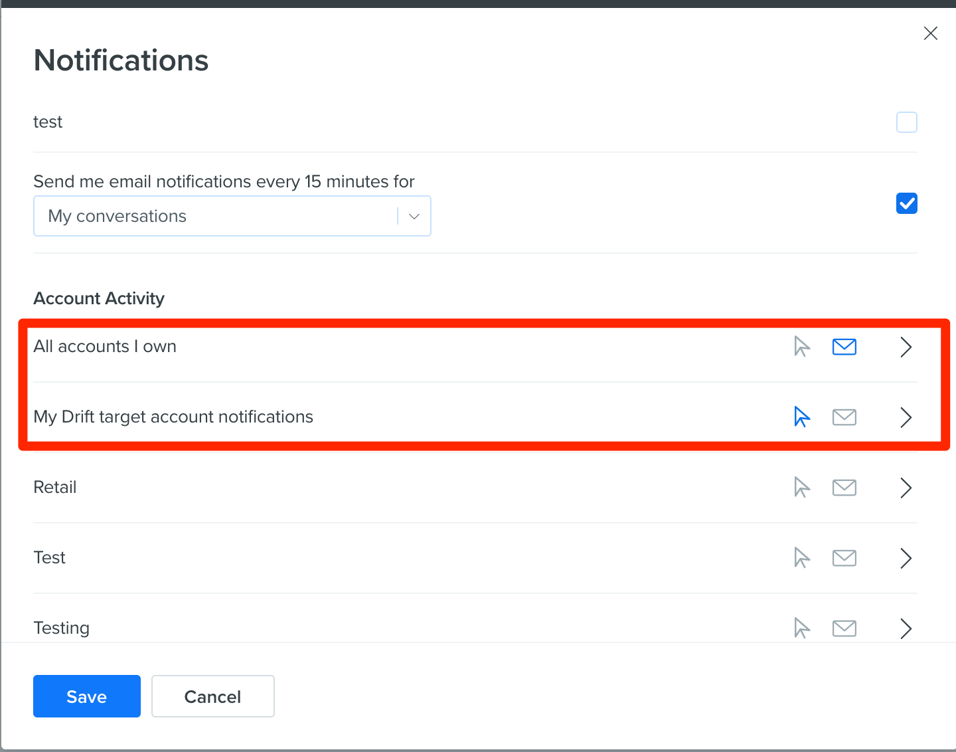This screenshot has width=956, height=752.
Task: Select the All accounts I own label
Action: point(105,346)
